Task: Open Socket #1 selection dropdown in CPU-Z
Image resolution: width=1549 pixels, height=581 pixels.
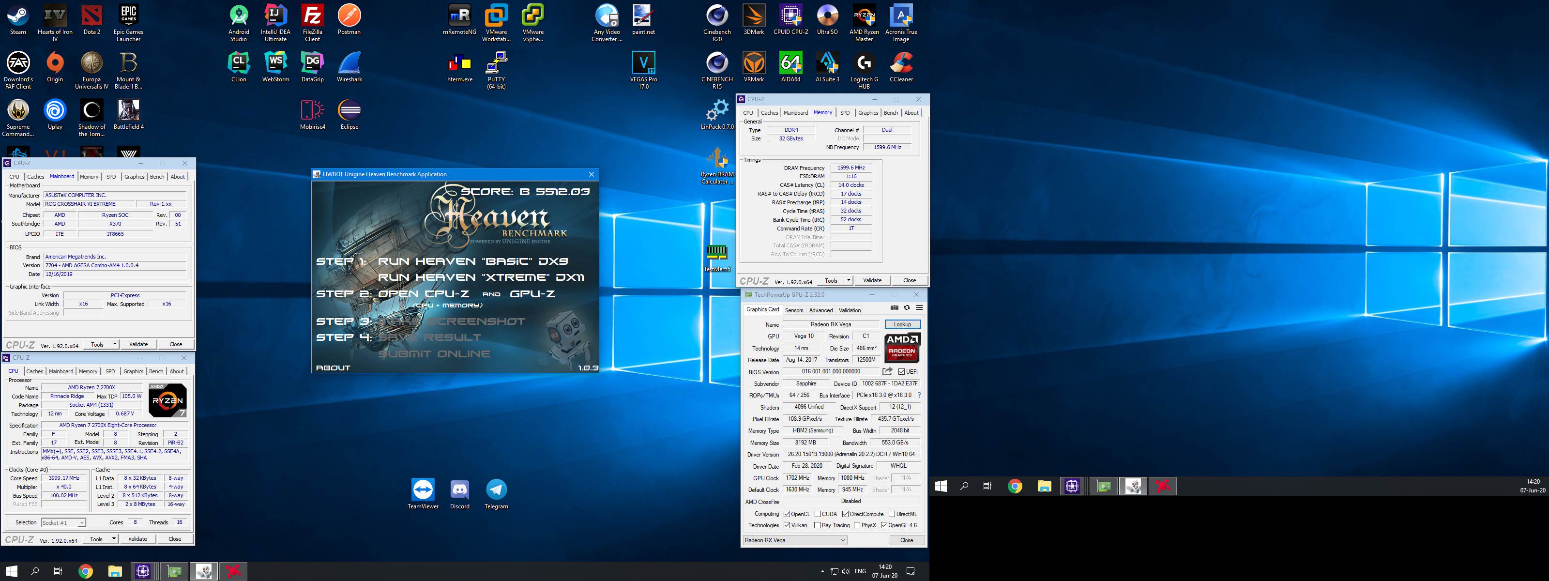Action: pyautogui.click(x=64, y=523)
